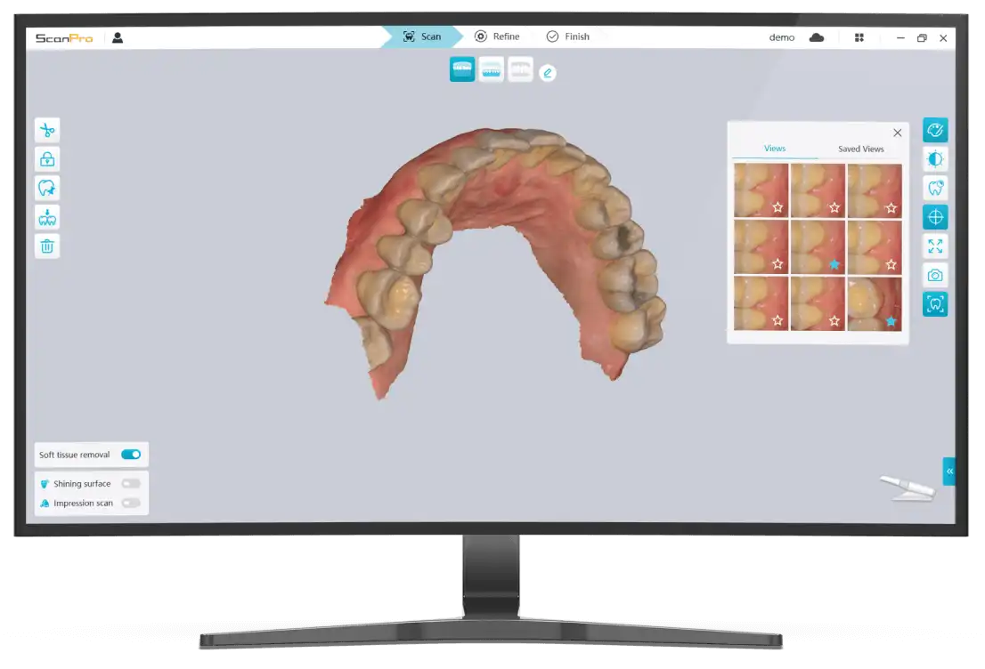985x669 pixels.
Task: Click the Finish step button
Action: coord(568,36)
